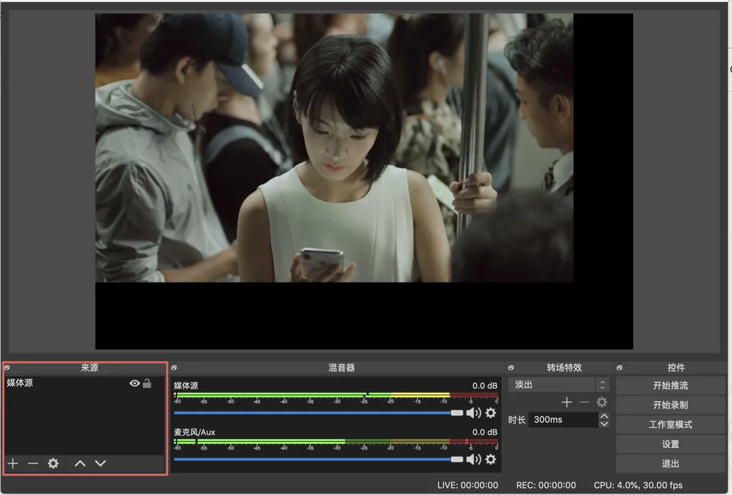Pop out the 混音器 dock icon

(174, 368)
